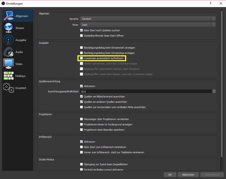The height and width of the screenshot is (179, 226).
Task: Switch to the Stream tab label
Action: 20,28
